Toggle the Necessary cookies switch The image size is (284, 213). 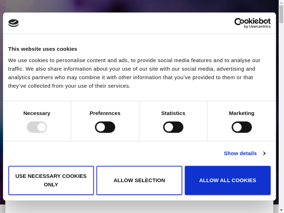coord(37,127)
